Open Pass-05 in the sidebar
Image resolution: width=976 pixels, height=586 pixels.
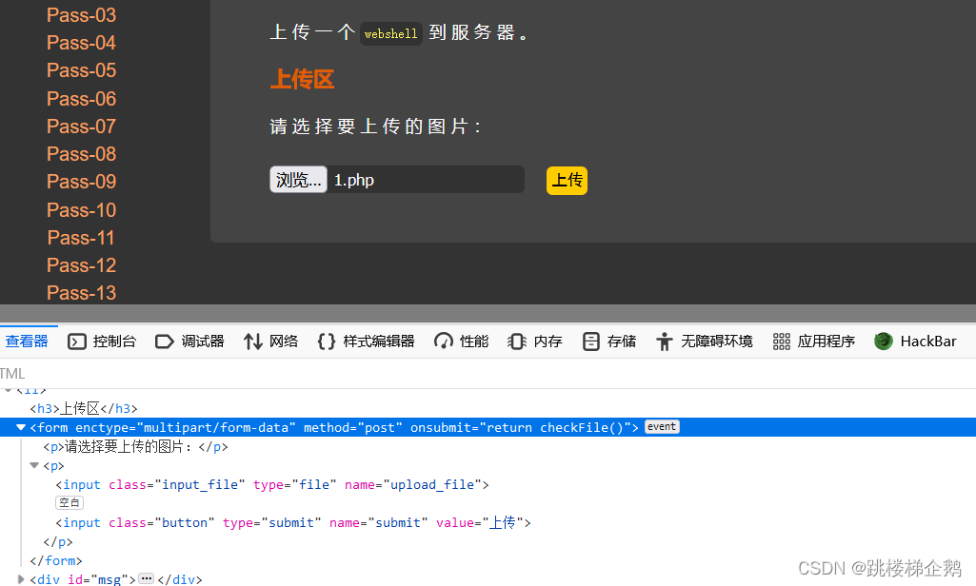tap(82, 70)
